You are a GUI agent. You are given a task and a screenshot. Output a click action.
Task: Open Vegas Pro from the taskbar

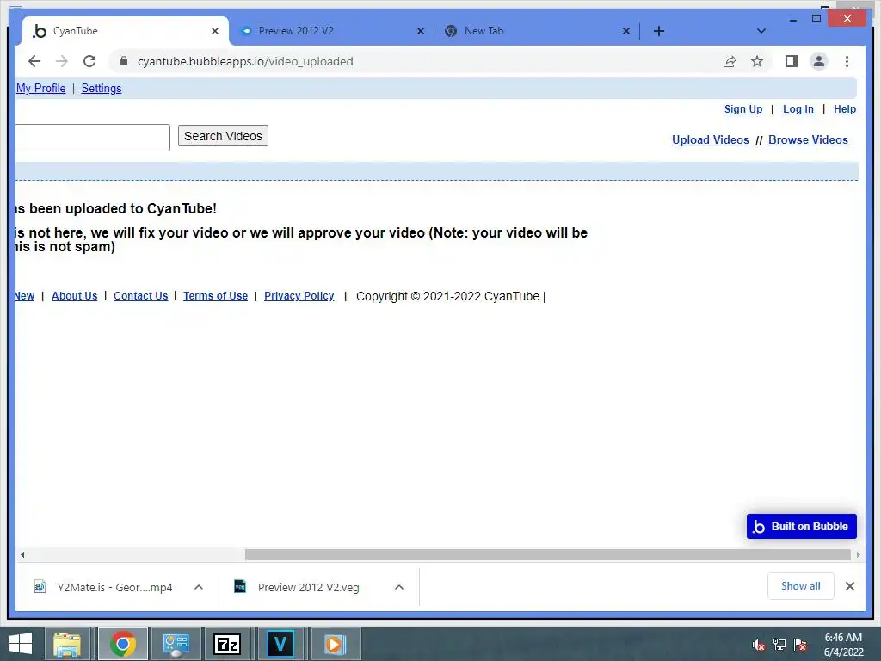pos(280,644)
